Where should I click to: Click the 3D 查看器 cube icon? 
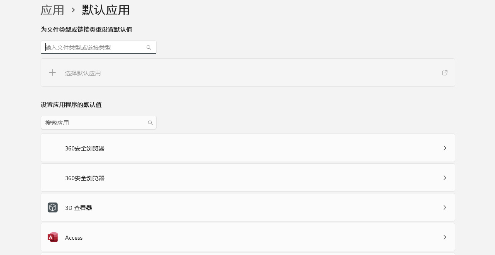pyautogui.click(x=53, y=207)
